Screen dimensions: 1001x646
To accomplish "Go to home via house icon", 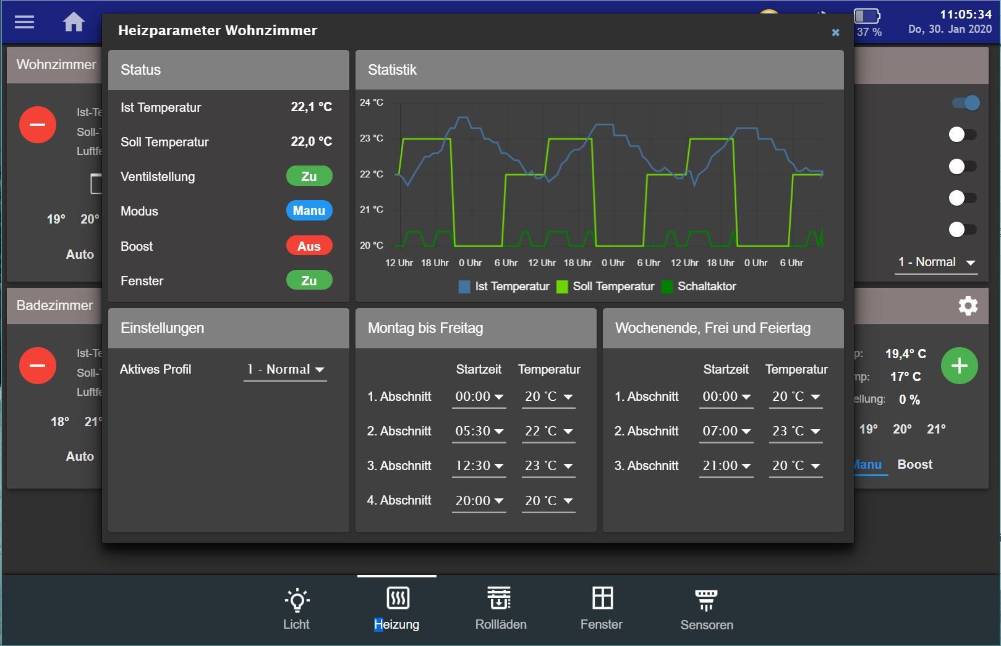I will (74, 22).
